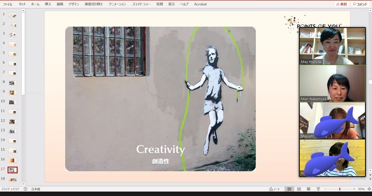Click the 99% zoom level
The width and height of the screenshot is (372, 196).
[x=361, y=189]
